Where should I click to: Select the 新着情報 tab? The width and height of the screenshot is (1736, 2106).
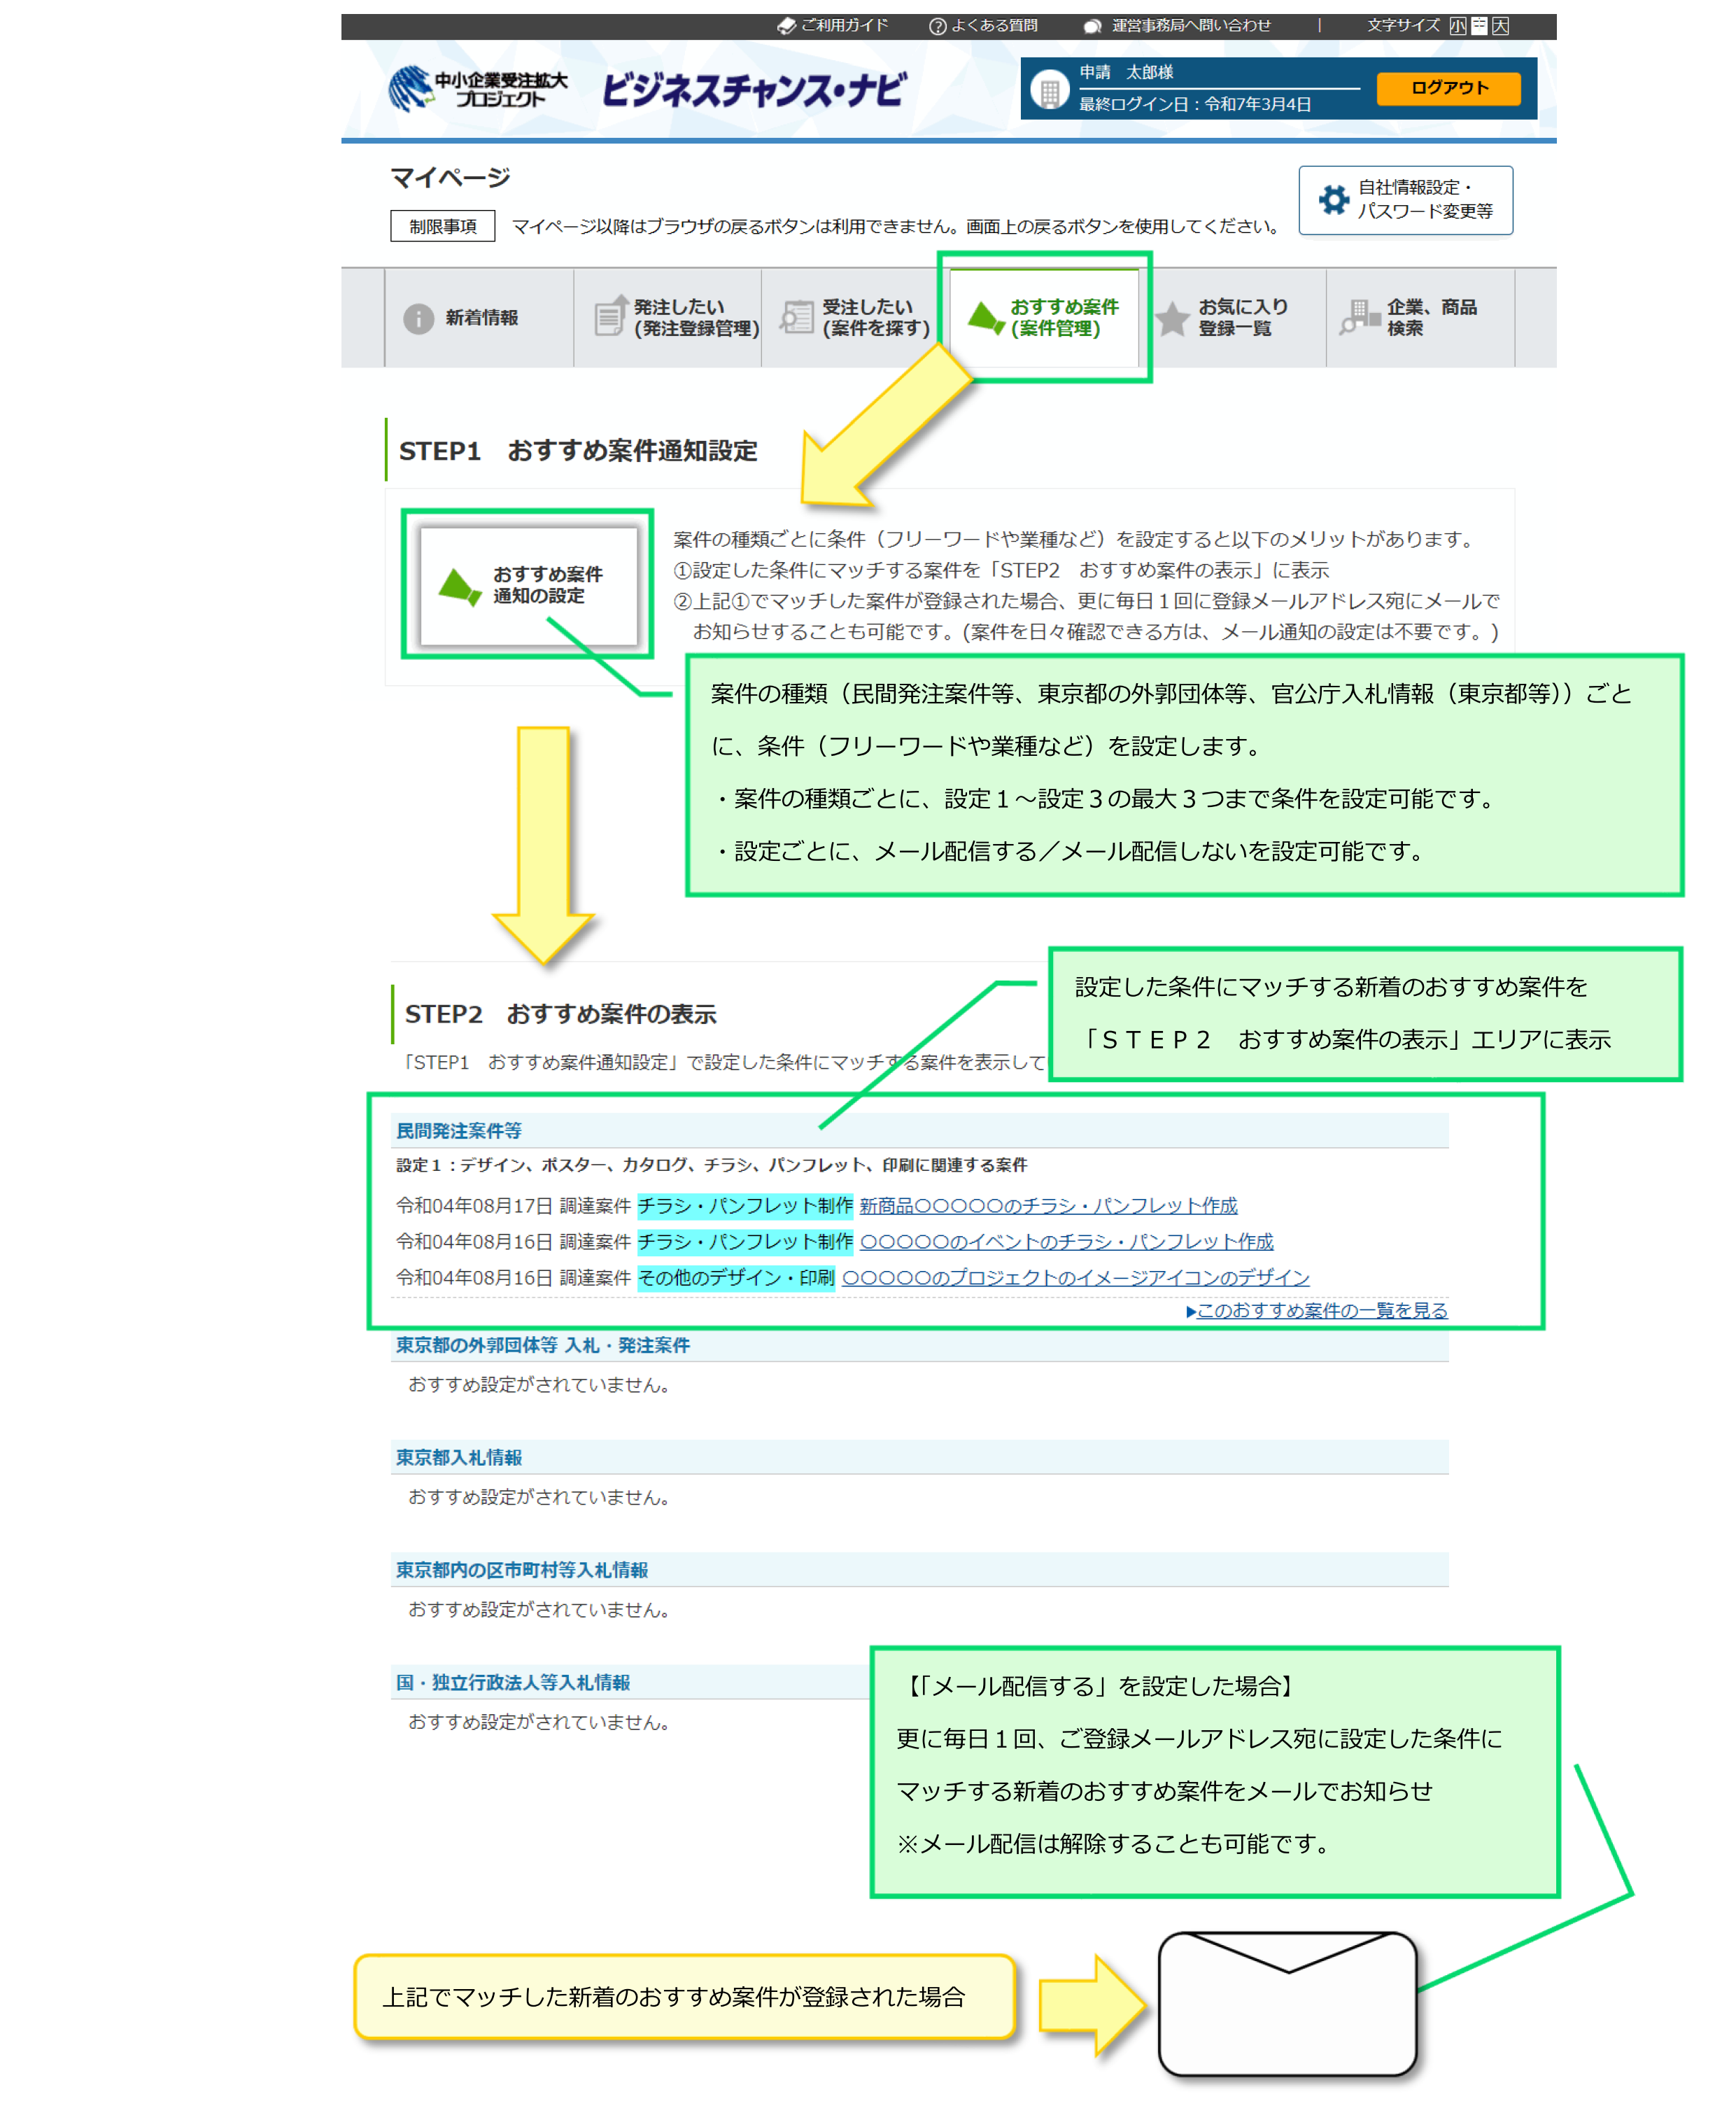[478, 317]
